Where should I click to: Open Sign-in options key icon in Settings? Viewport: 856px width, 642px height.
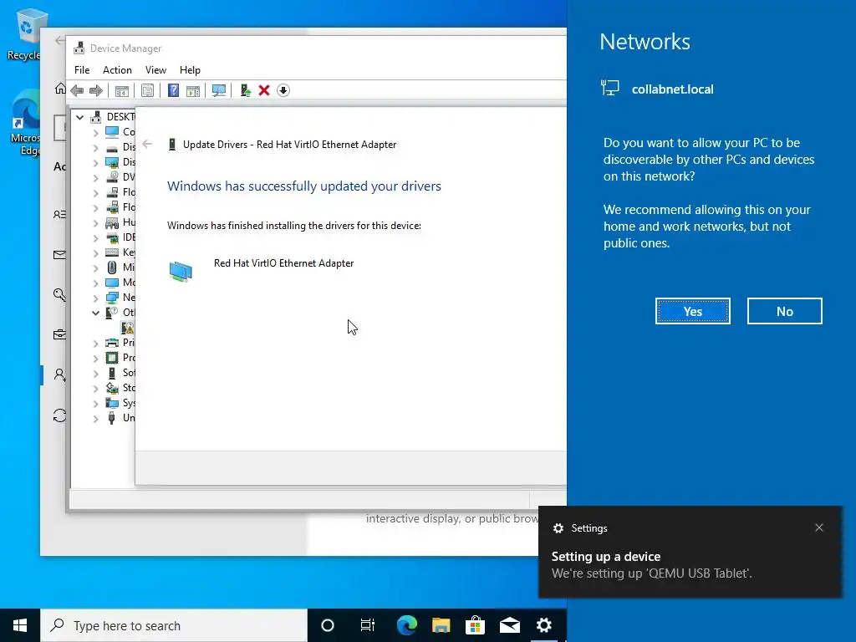coord(59,295)
